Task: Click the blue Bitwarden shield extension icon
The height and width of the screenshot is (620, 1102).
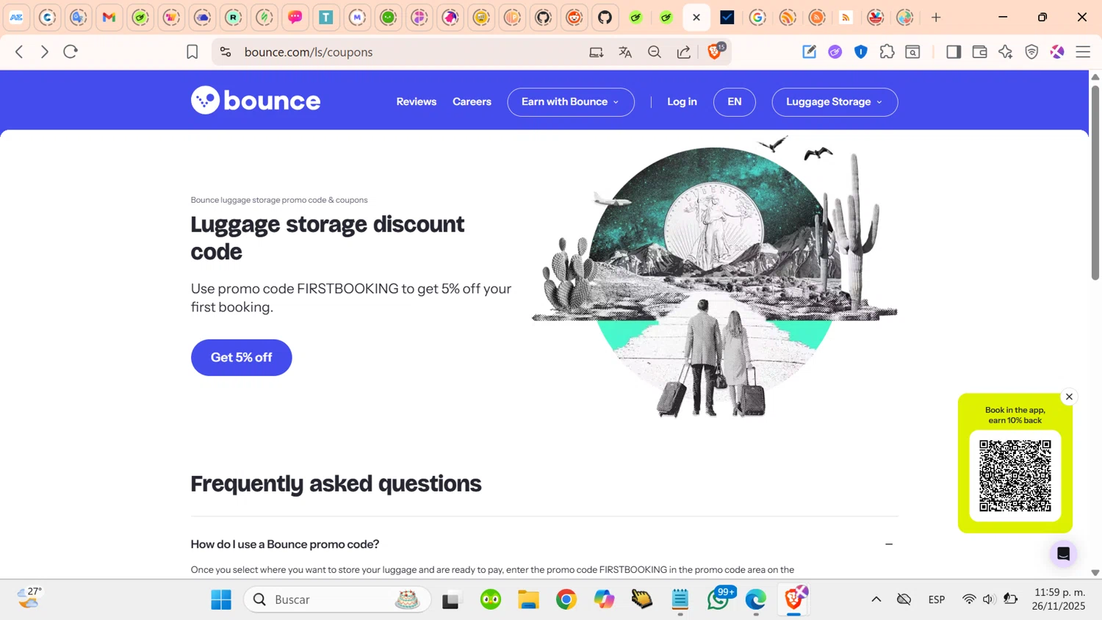Action: pos(861,52)
